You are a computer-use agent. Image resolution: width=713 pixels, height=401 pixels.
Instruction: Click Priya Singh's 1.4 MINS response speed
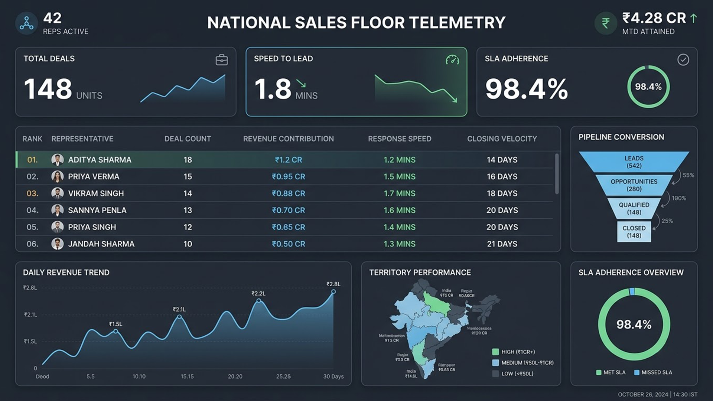click(x=400, y=227)
